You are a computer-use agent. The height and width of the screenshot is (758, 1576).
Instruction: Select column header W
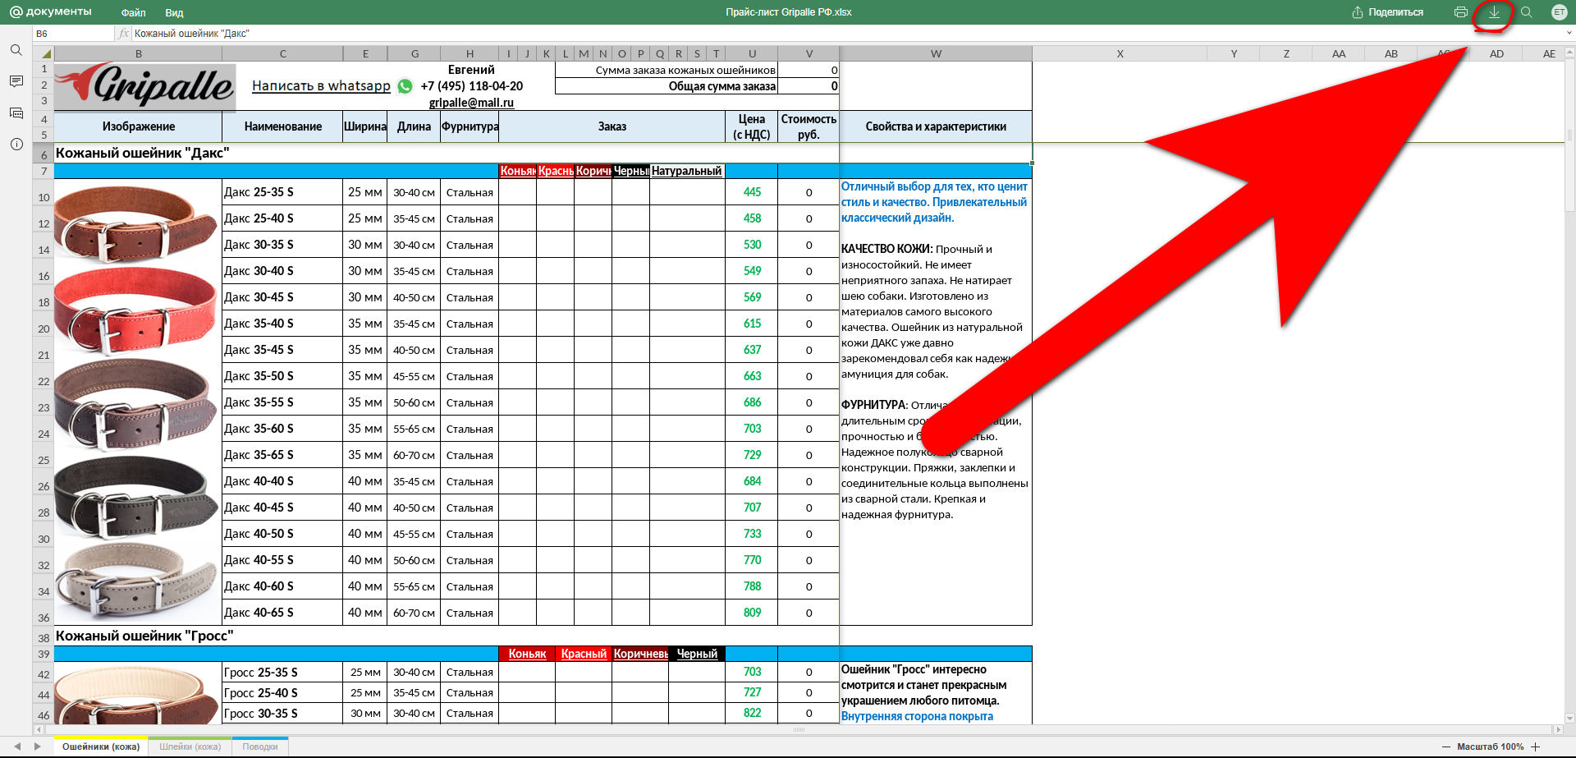(x=936, y=53)
